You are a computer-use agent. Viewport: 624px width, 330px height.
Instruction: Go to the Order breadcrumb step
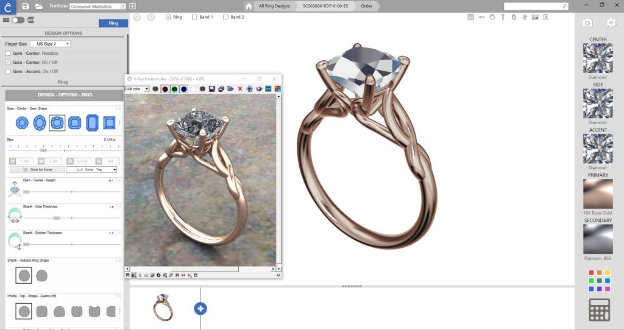click(x=366, y=6)
